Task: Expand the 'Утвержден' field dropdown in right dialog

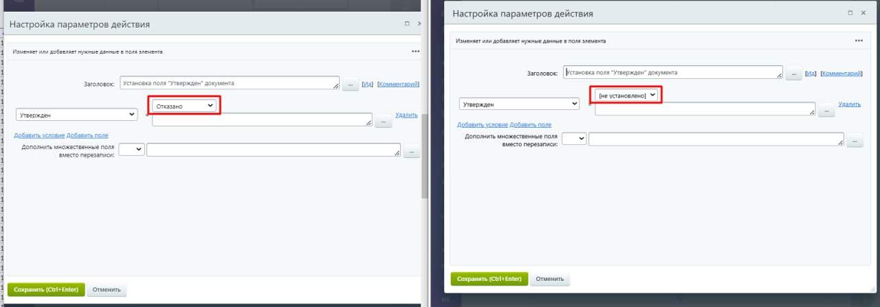Action: [519, 104]
